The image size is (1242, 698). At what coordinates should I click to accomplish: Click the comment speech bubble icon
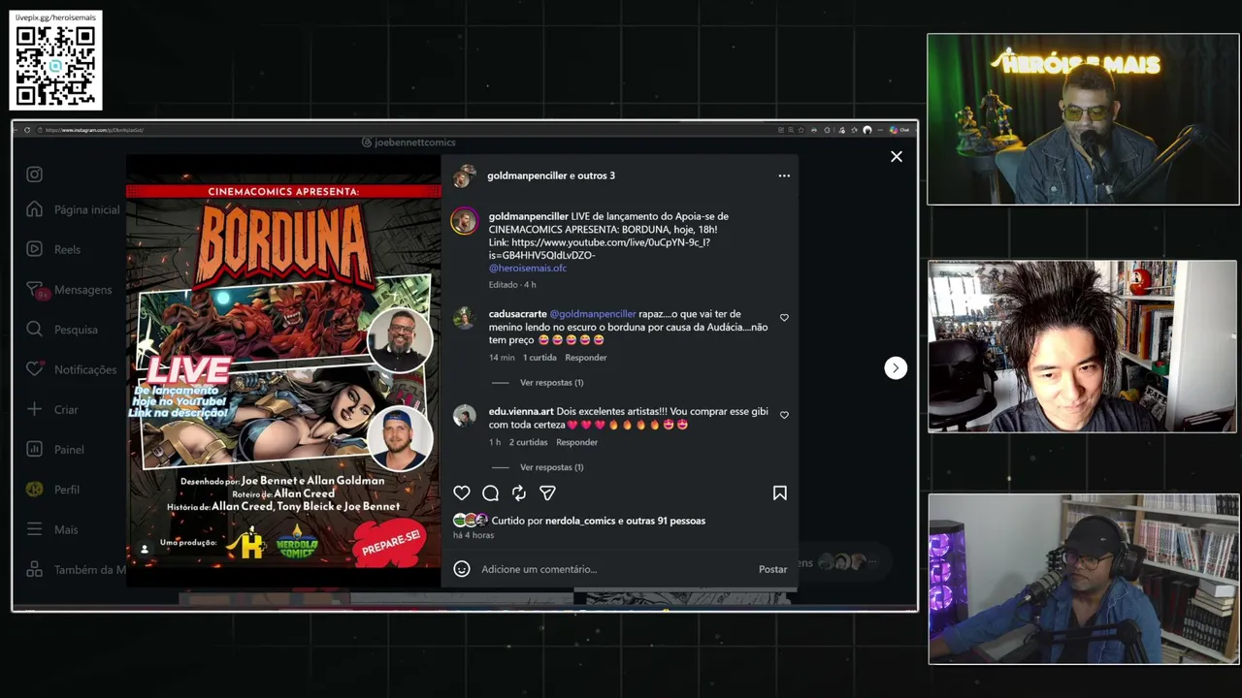tap(490, 493)
